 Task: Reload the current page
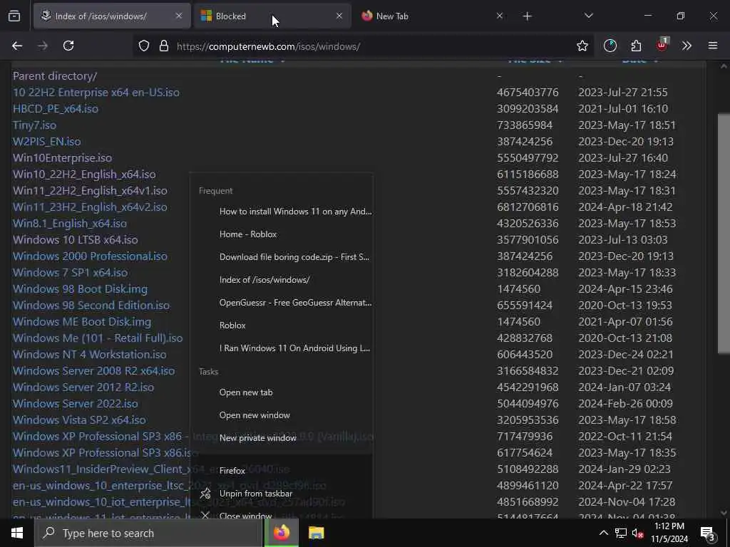coord(68,46)
